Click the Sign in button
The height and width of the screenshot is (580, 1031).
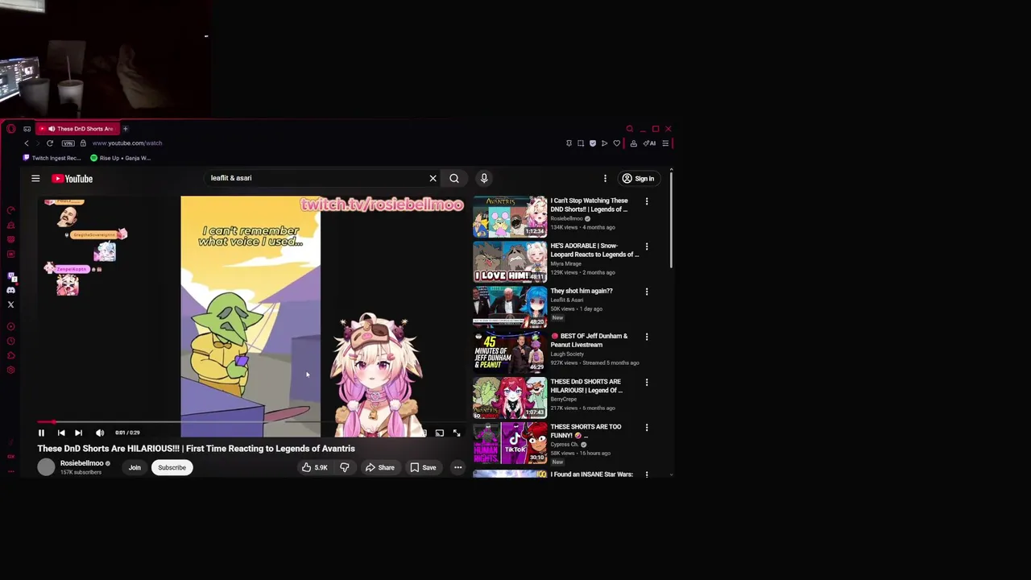pyautogui.click(x=638, y=179)
